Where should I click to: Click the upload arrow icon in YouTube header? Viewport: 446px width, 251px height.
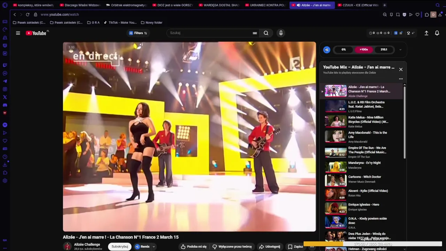[426, 33]
